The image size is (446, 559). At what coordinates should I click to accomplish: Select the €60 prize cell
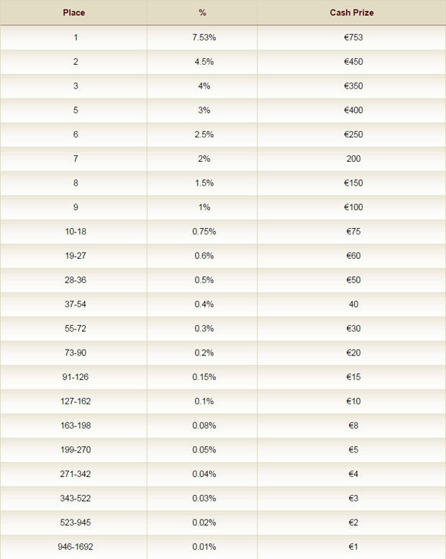click(x=353, y=255)
